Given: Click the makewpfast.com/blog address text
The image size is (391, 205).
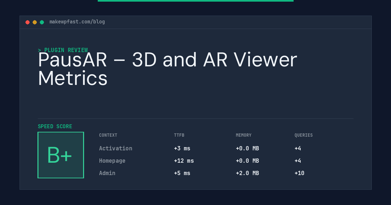Looking at the screenshot, I should pyautogui.click(x=77, y=22).
